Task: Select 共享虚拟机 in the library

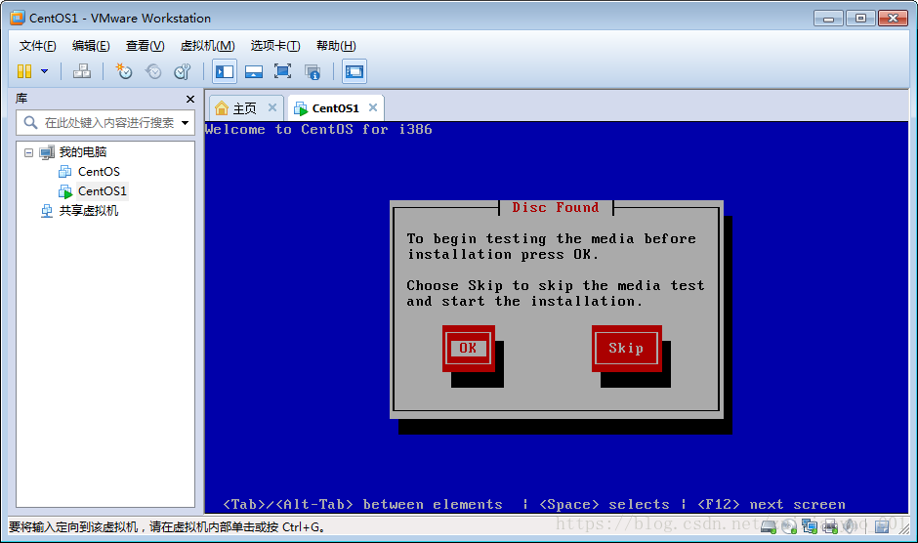Action: tap(89, 211)
